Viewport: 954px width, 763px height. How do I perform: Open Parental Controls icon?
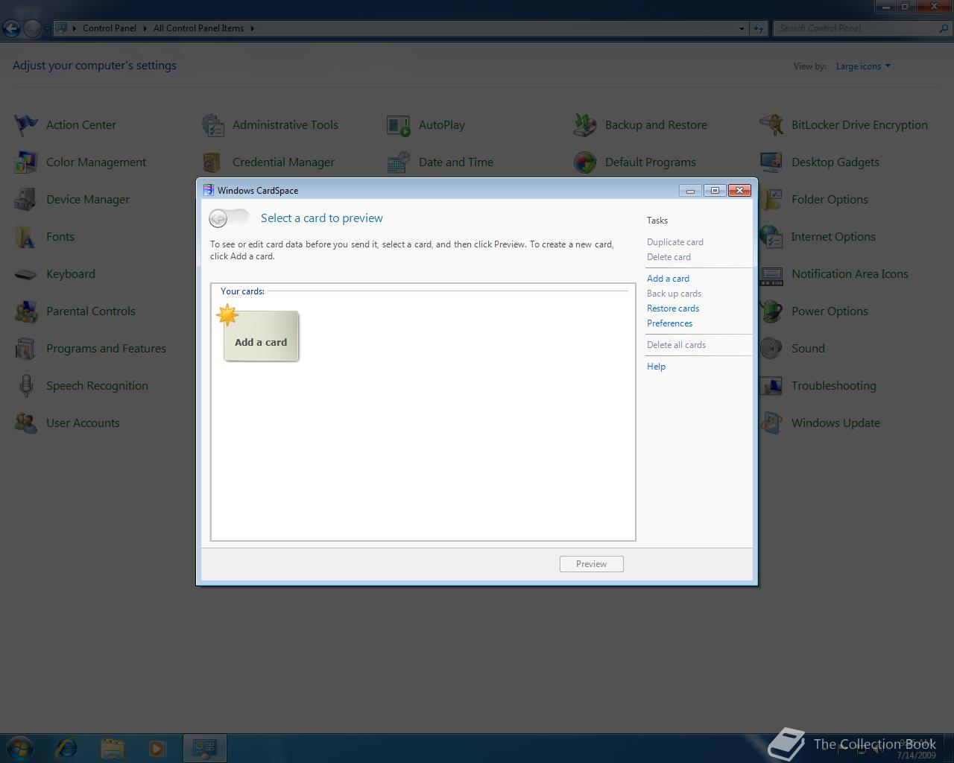[x=26, y=311]
